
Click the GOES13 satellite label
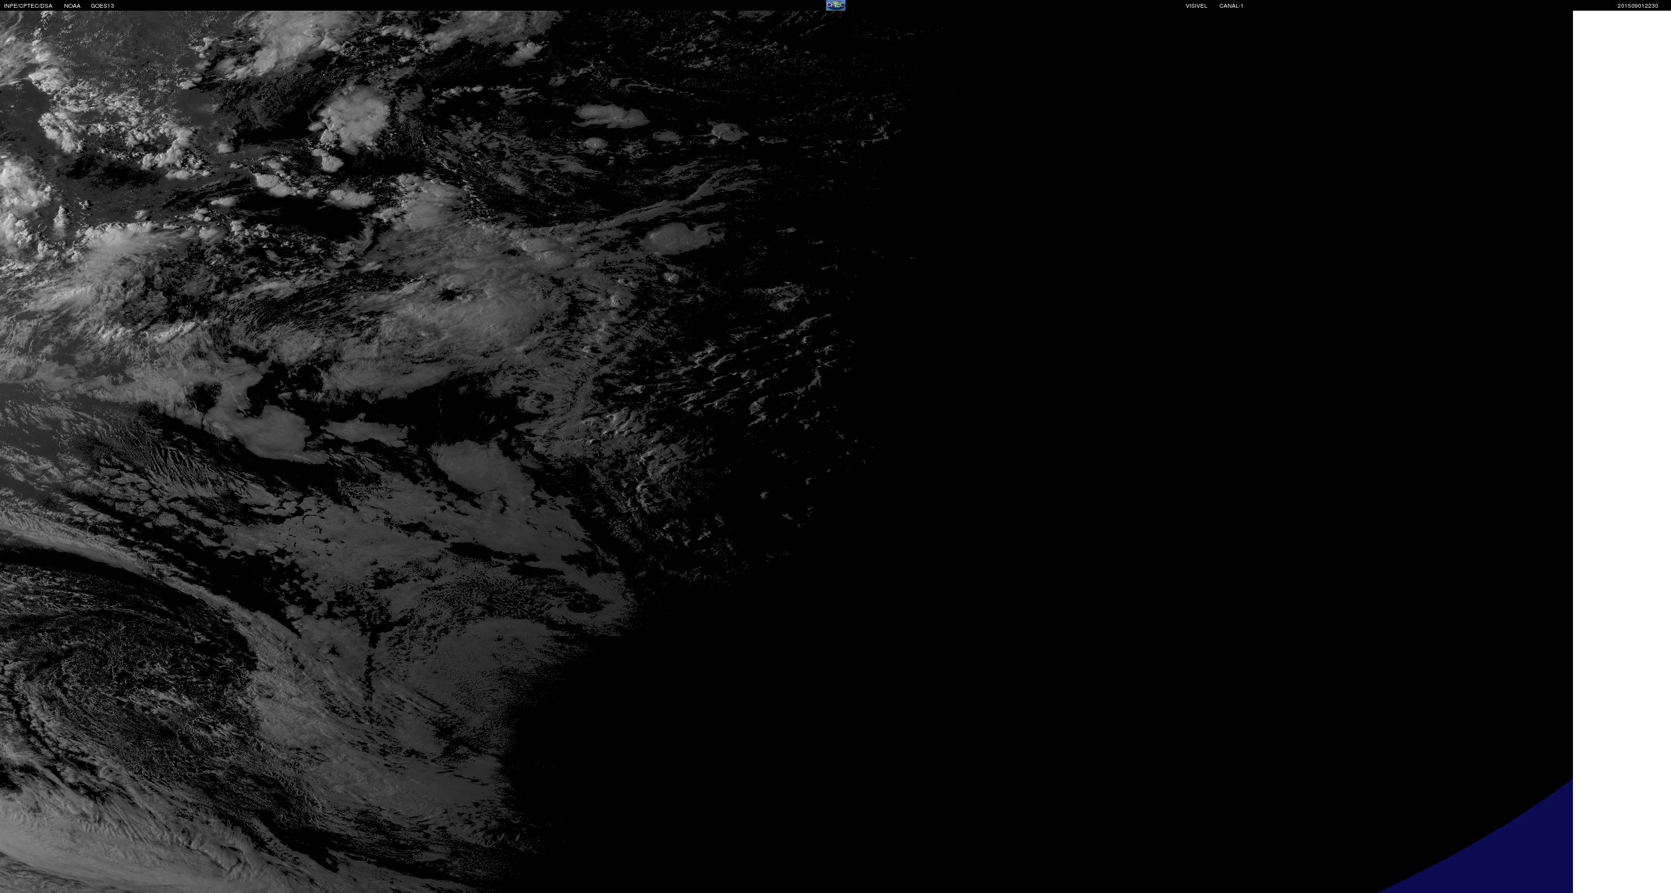(x=102, y=6)
